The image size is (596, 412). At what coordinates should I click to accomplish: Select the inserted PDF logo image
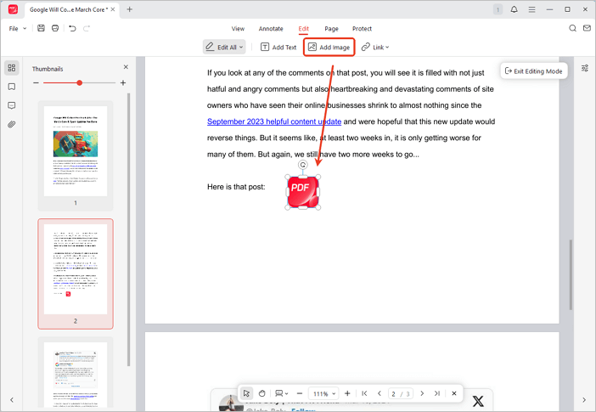[302, 193]
